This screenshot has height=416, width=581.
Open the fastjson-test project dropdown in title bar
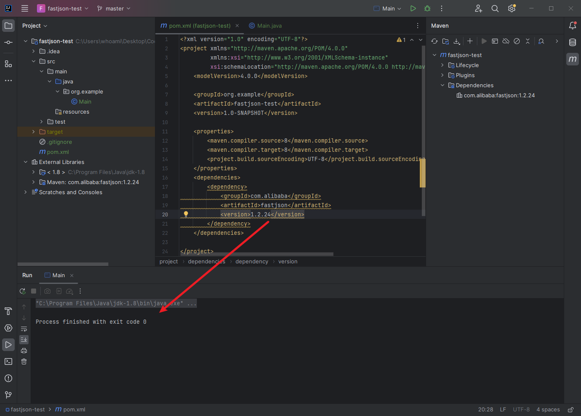[63, 8]
